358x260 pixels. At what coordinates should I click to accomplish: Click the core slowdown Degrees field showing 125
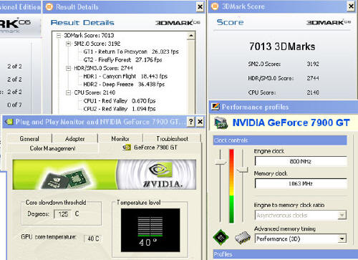coord(63,214)
